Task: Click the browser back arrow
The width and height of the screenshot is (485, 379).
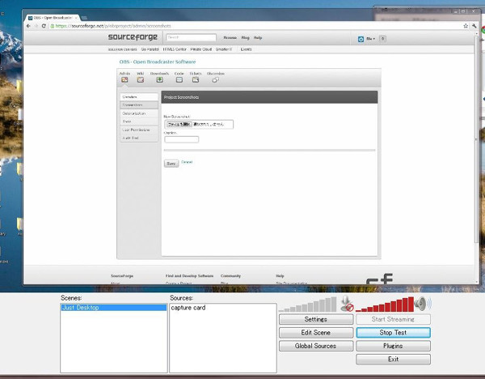Action: (x=28, y=26)
